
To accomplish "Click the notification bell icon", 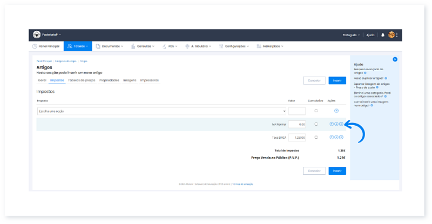I will click(383, 35).
